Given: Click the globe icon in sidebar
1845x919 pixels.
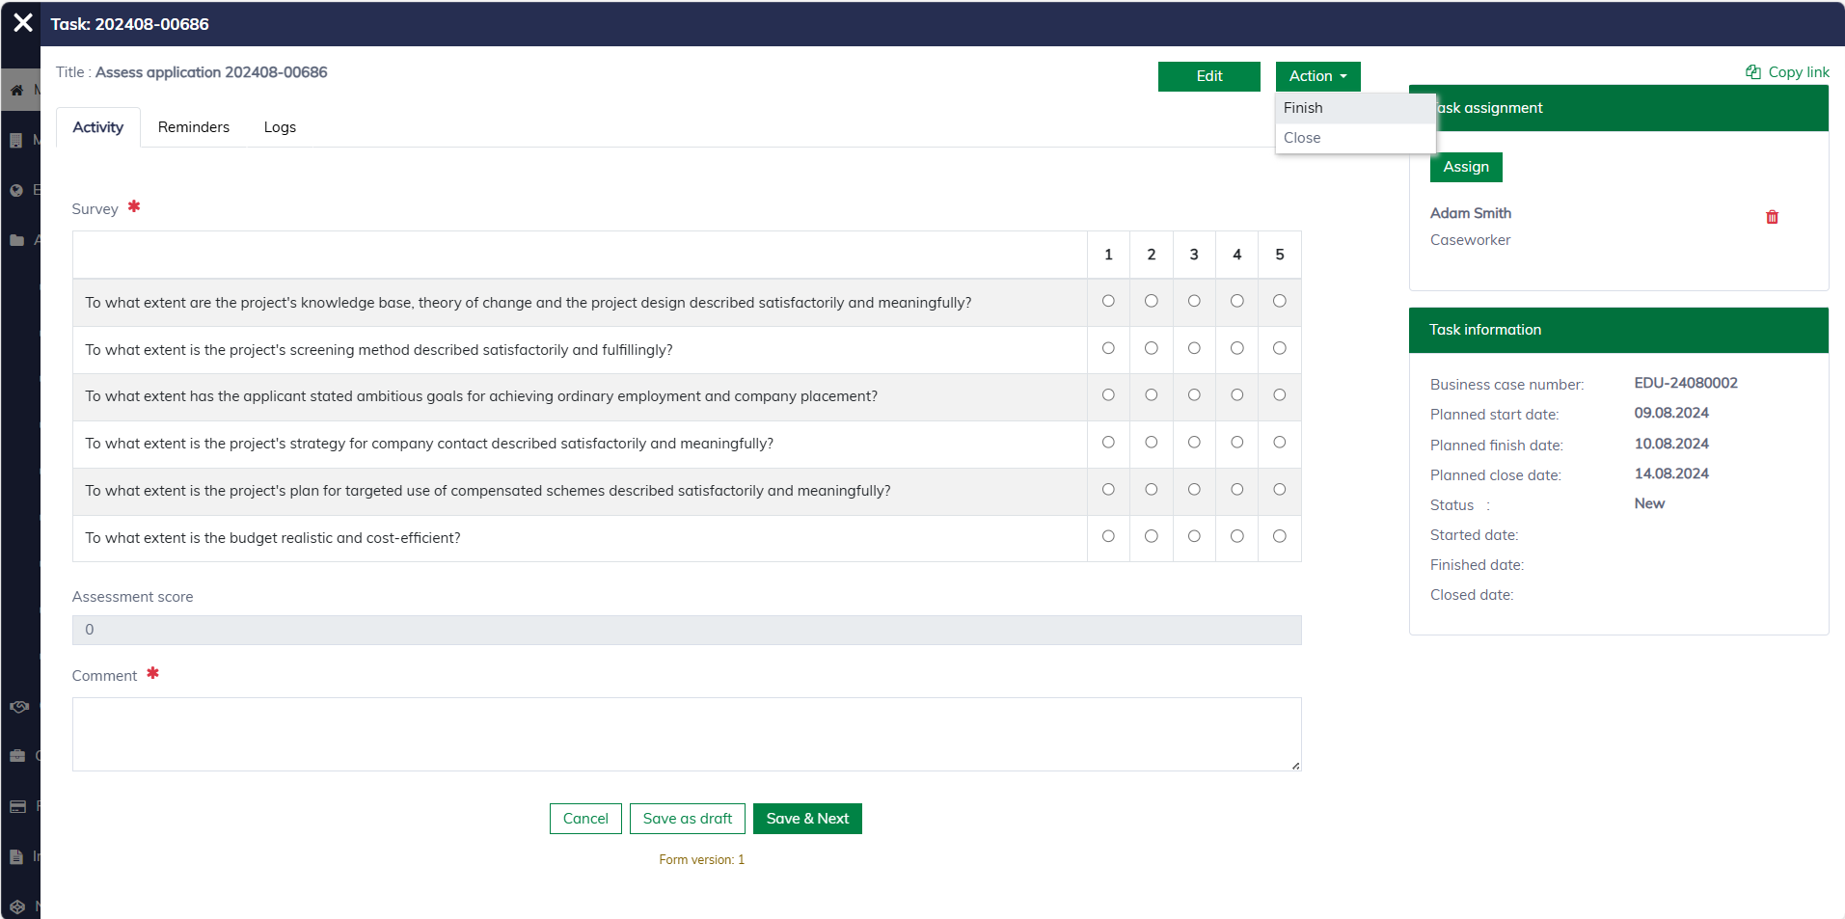Looking at the screenshot, I should pos(16,190).
